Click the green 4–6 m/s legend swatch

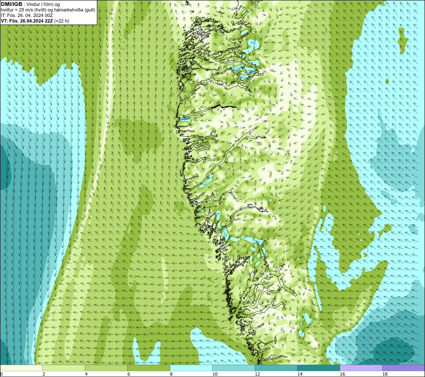106,368
